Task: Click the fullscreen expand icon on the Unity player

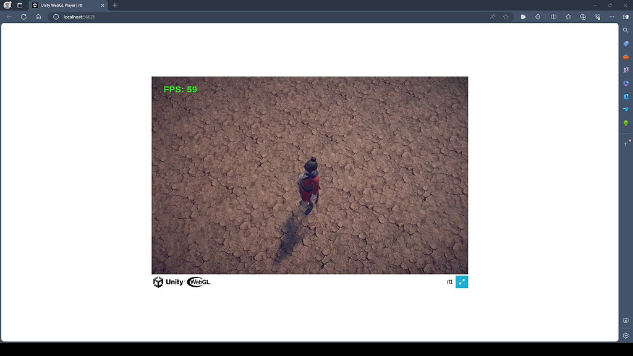Action: 462,281
